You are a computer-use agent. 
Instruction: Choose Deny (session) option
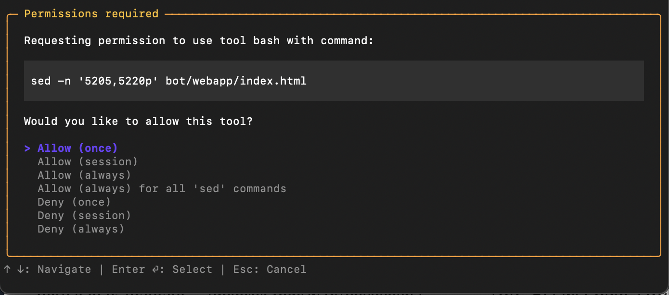pyautogui.click(x=84, y=216)
